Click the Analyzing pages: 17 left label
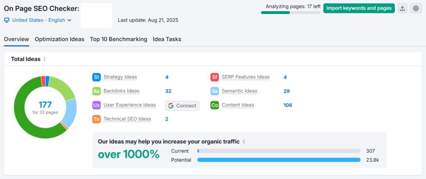 pos(293,7)
